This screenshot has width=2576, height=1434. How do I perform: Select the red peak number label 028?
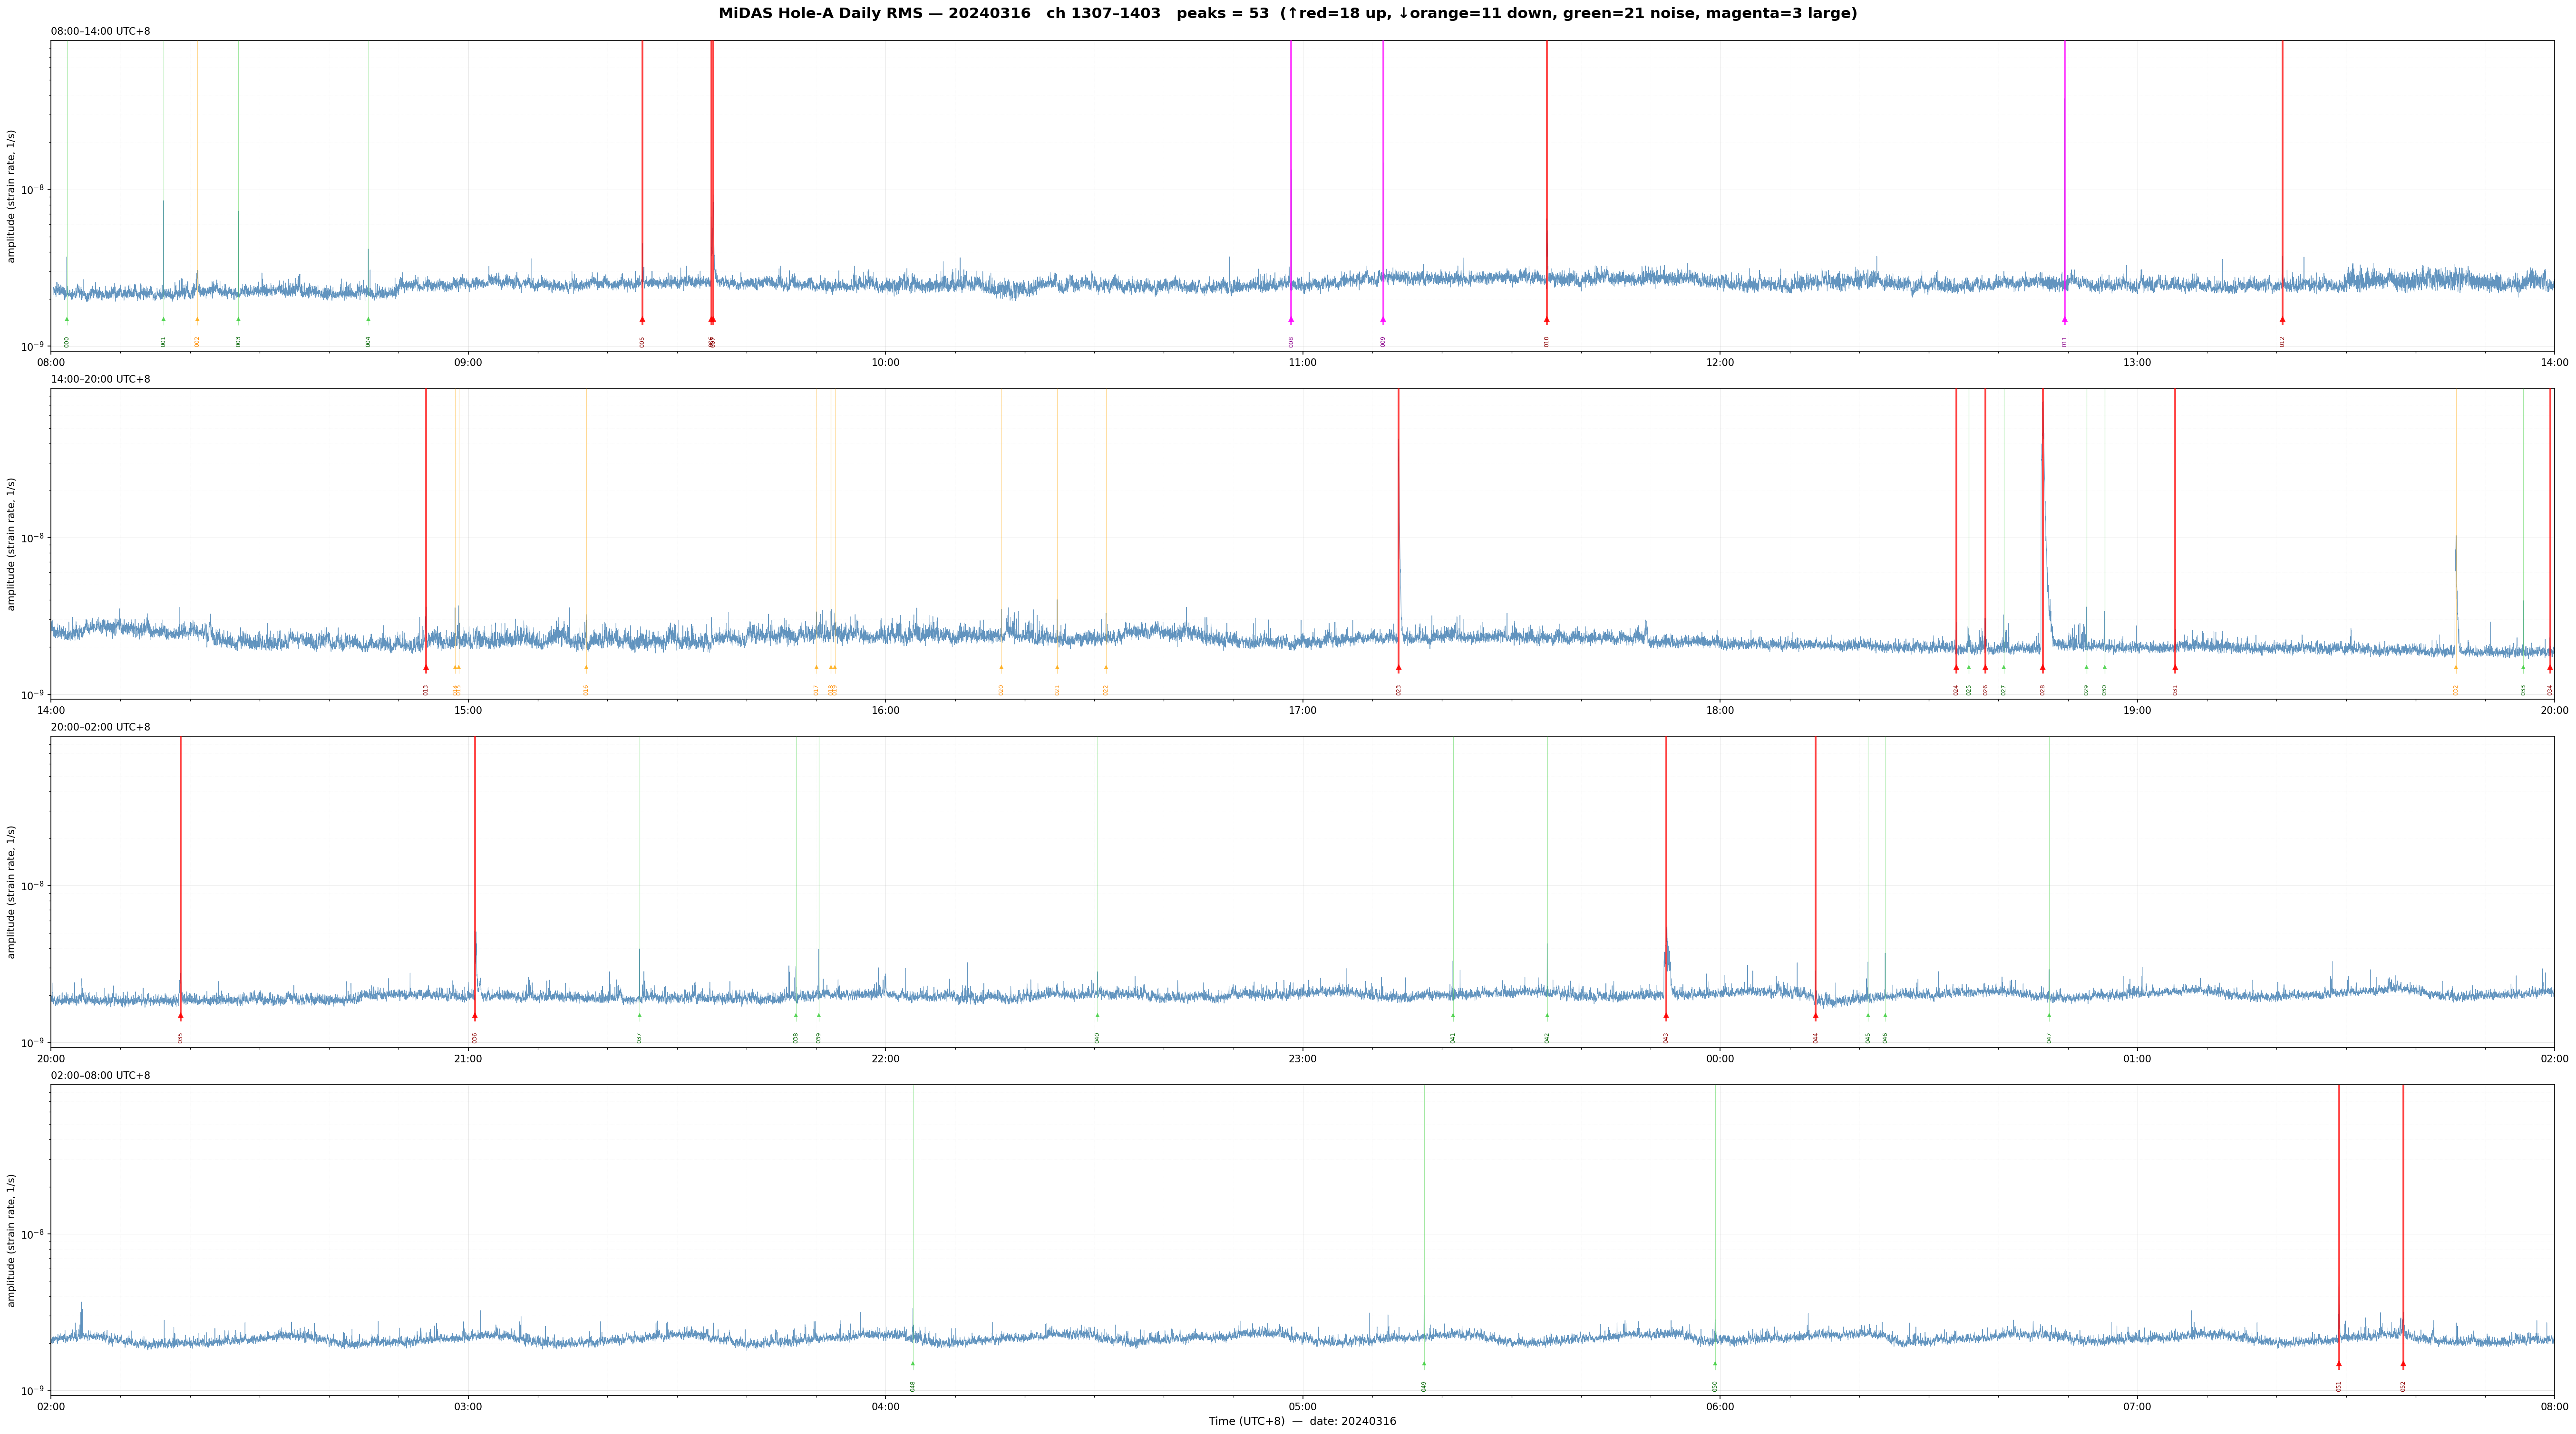pyautogui.click(x=2043, y=690)
